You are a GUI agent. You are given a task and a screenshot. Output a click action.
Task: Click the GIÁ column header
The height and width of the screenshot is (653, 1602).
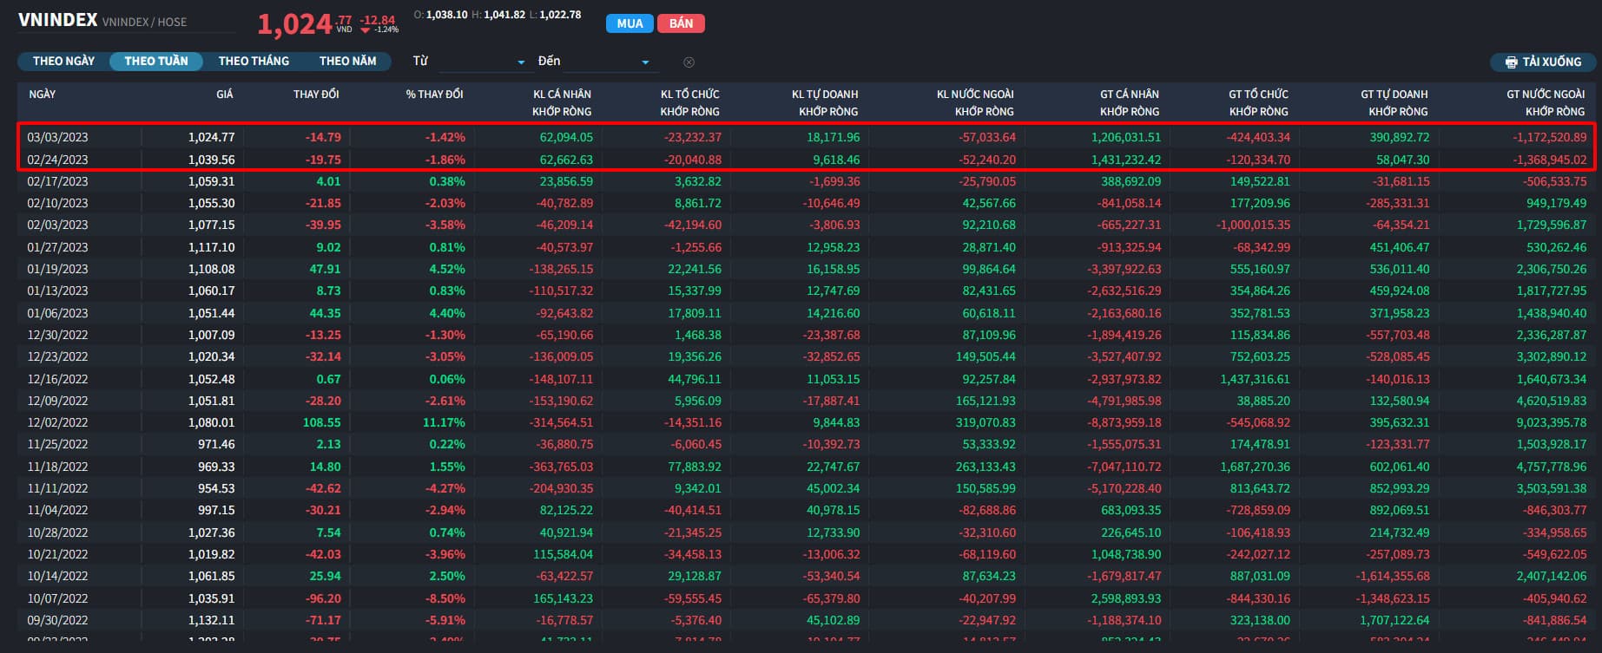pyautogui.click(x=224, y=95)
